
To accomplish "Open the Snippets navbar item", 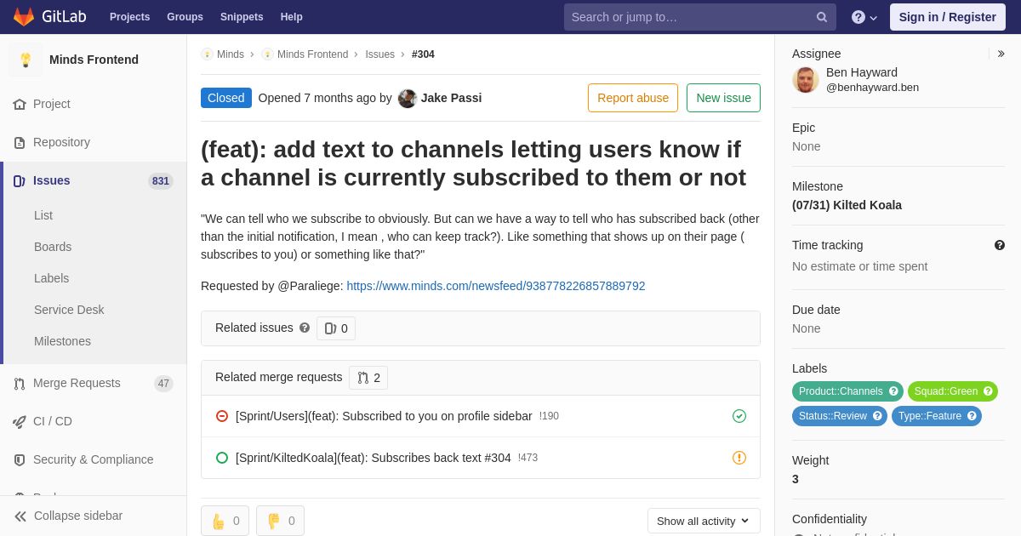I will [242, 17].
